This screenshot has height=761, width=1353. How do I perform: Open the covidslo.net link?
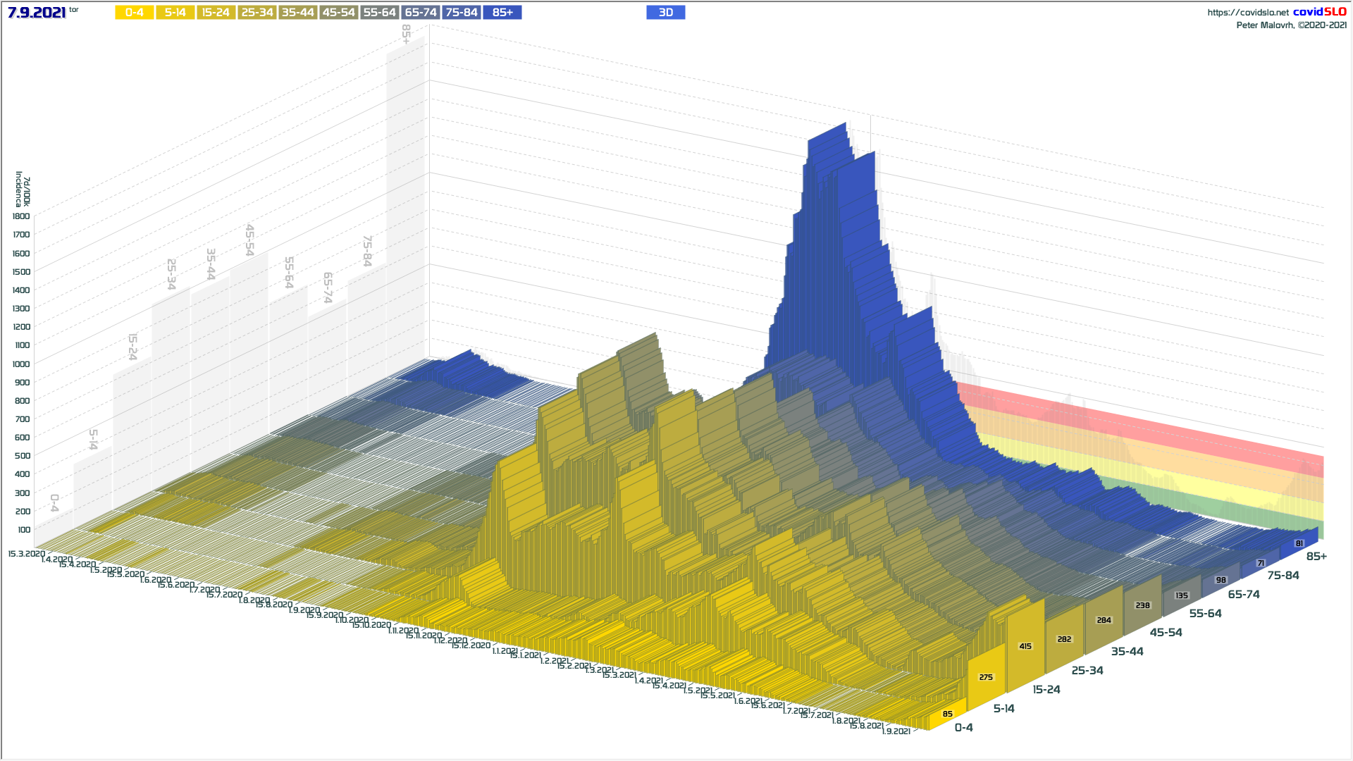coord(1247,13)
